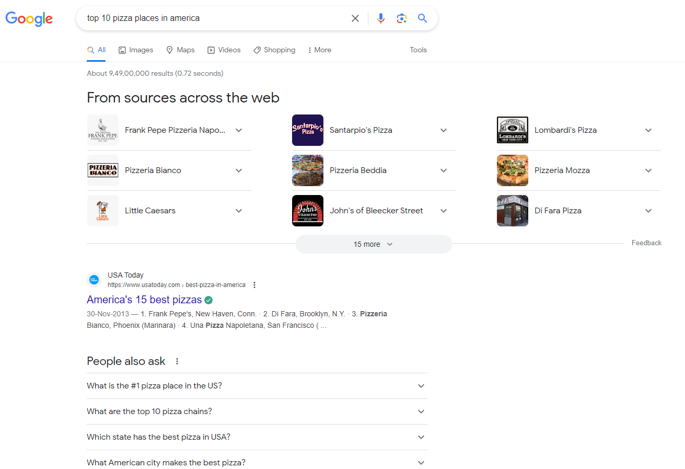Screen dimensions: 685x469
Task: Click the USA Today favicon
Action: click(94, 280)
